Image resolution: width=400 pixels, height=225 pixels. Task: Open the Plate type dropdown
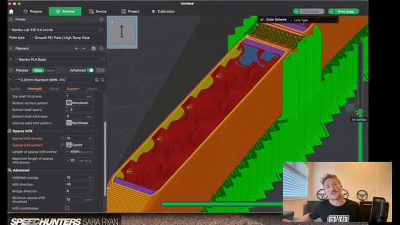[x=67, y=37]
